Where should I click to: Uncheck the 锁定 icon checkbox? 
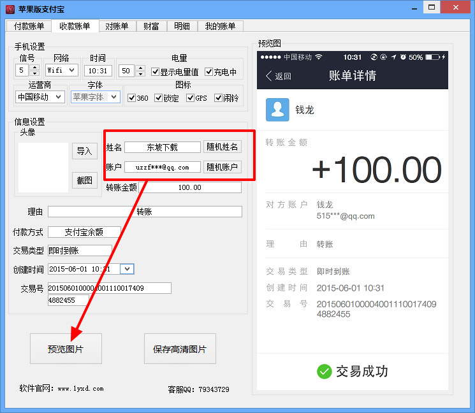158,98
